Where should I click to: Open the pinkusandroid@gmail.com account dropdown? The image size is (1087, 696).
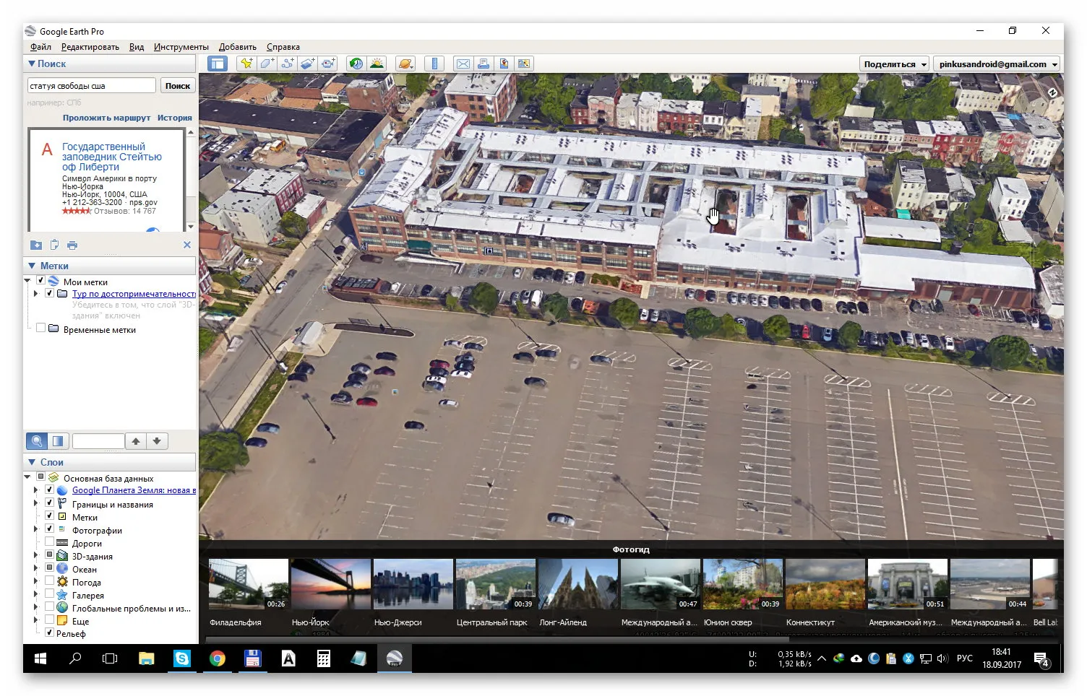click(x=997, y=64)
